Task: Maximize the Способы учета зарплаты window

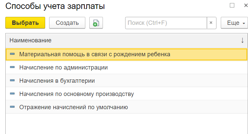Action: pyautogui.click(x=232, y=5)
